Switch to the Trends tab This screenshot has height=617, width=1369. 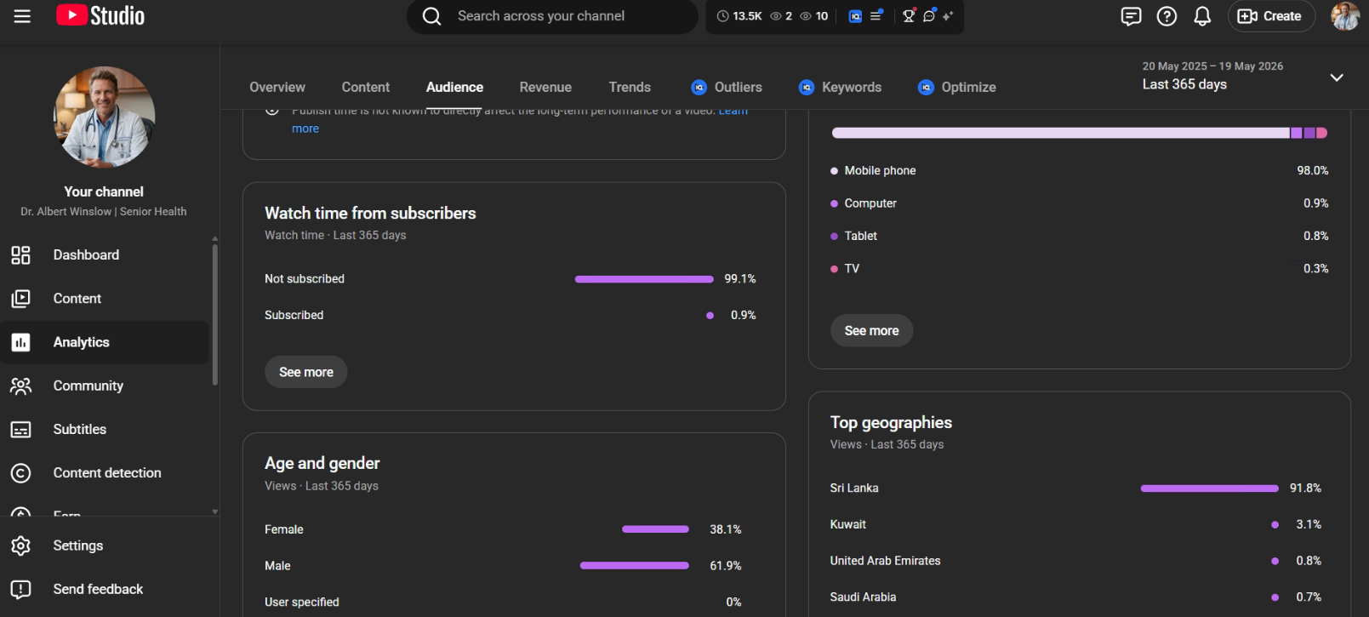[630, 87]
